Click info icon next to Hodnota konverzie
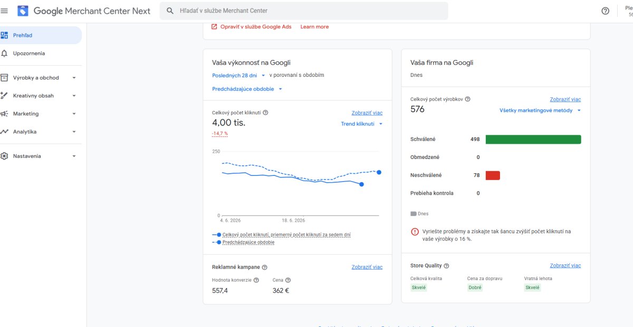This screenshot has width=633, height=327. tap(256, 280)
